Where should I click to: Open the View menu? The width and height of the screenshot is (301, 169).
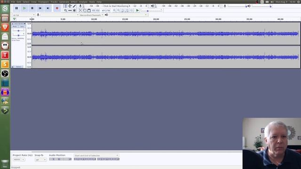34,2
